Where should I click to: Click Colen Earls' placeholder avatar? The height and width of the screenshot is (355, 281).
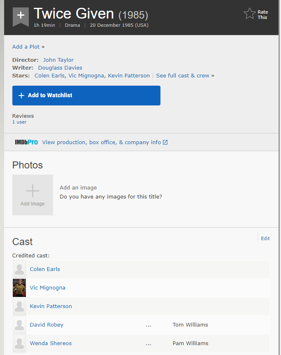[19, 269]
